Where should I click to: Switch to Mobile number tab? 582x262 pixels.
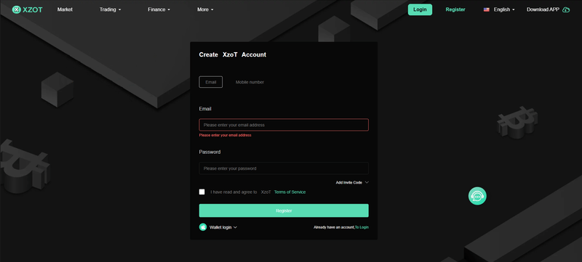pyautogui.click(x=250, y=82)
